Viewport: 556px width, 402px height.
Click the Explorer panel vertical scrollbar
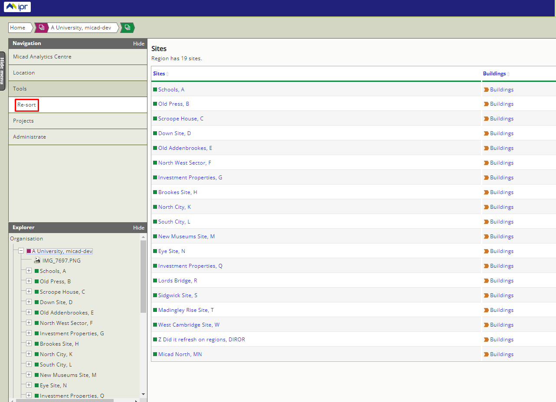(x=143, y=277)
